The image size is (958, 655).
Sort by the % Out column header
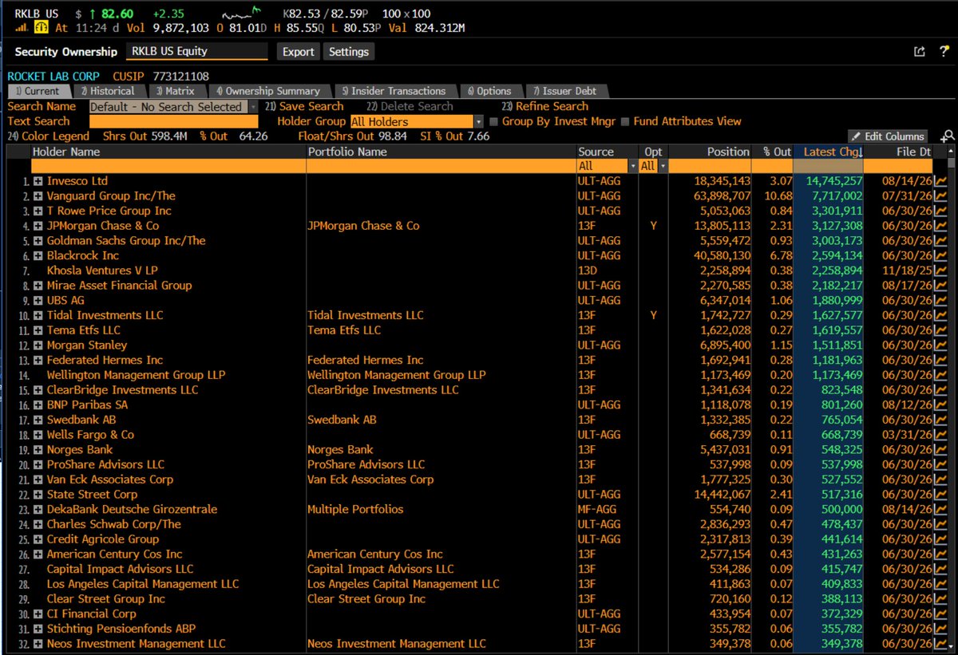774,152
